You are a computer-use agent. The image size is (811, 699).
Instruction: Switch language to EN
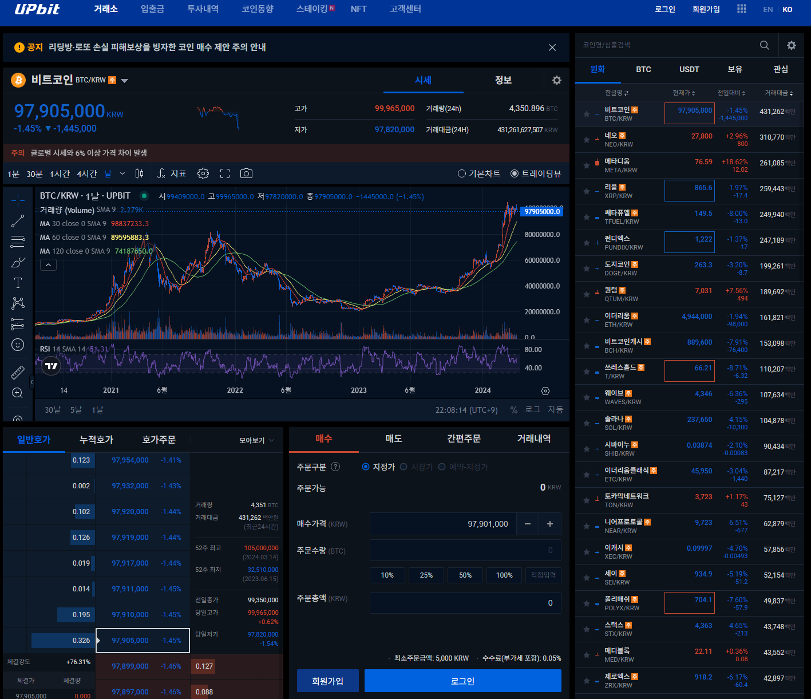pos(768,9)
